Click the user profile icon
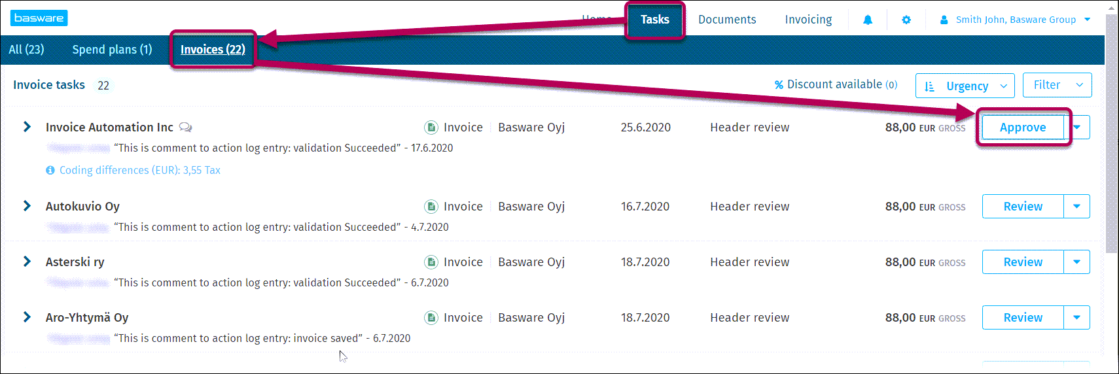1119x374 pixels. tap(944, 20)
